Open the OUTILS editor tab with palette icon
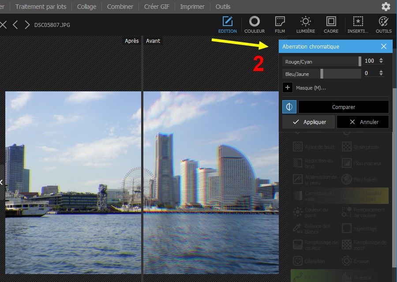Viewport: 397px width, 282px height. point(384,25)
